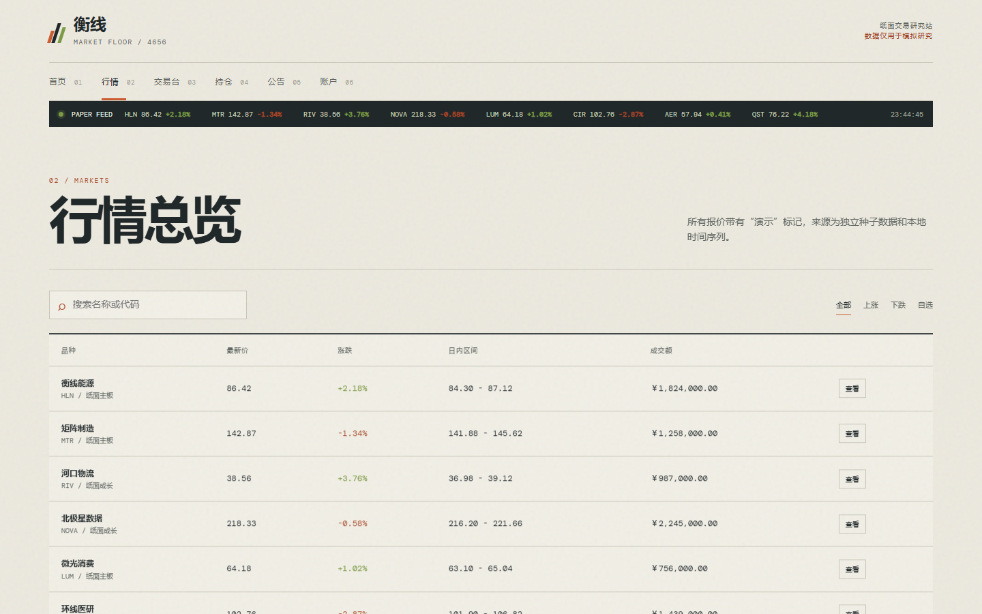Open the 持仓 tab
Screen dimensions: 982x614
(x=231, y=82)
